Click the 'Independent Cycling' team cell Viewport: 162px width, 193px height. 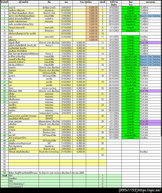(49, 113)
